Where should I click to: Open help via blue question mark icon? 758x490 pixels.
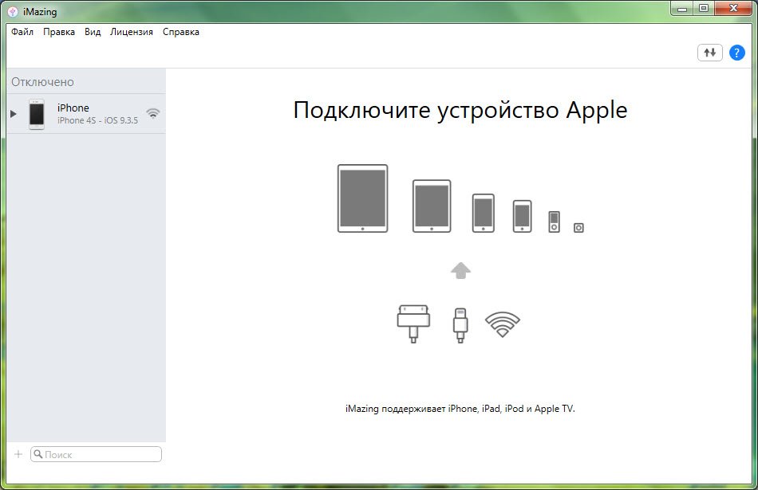(x=736, y=53)
